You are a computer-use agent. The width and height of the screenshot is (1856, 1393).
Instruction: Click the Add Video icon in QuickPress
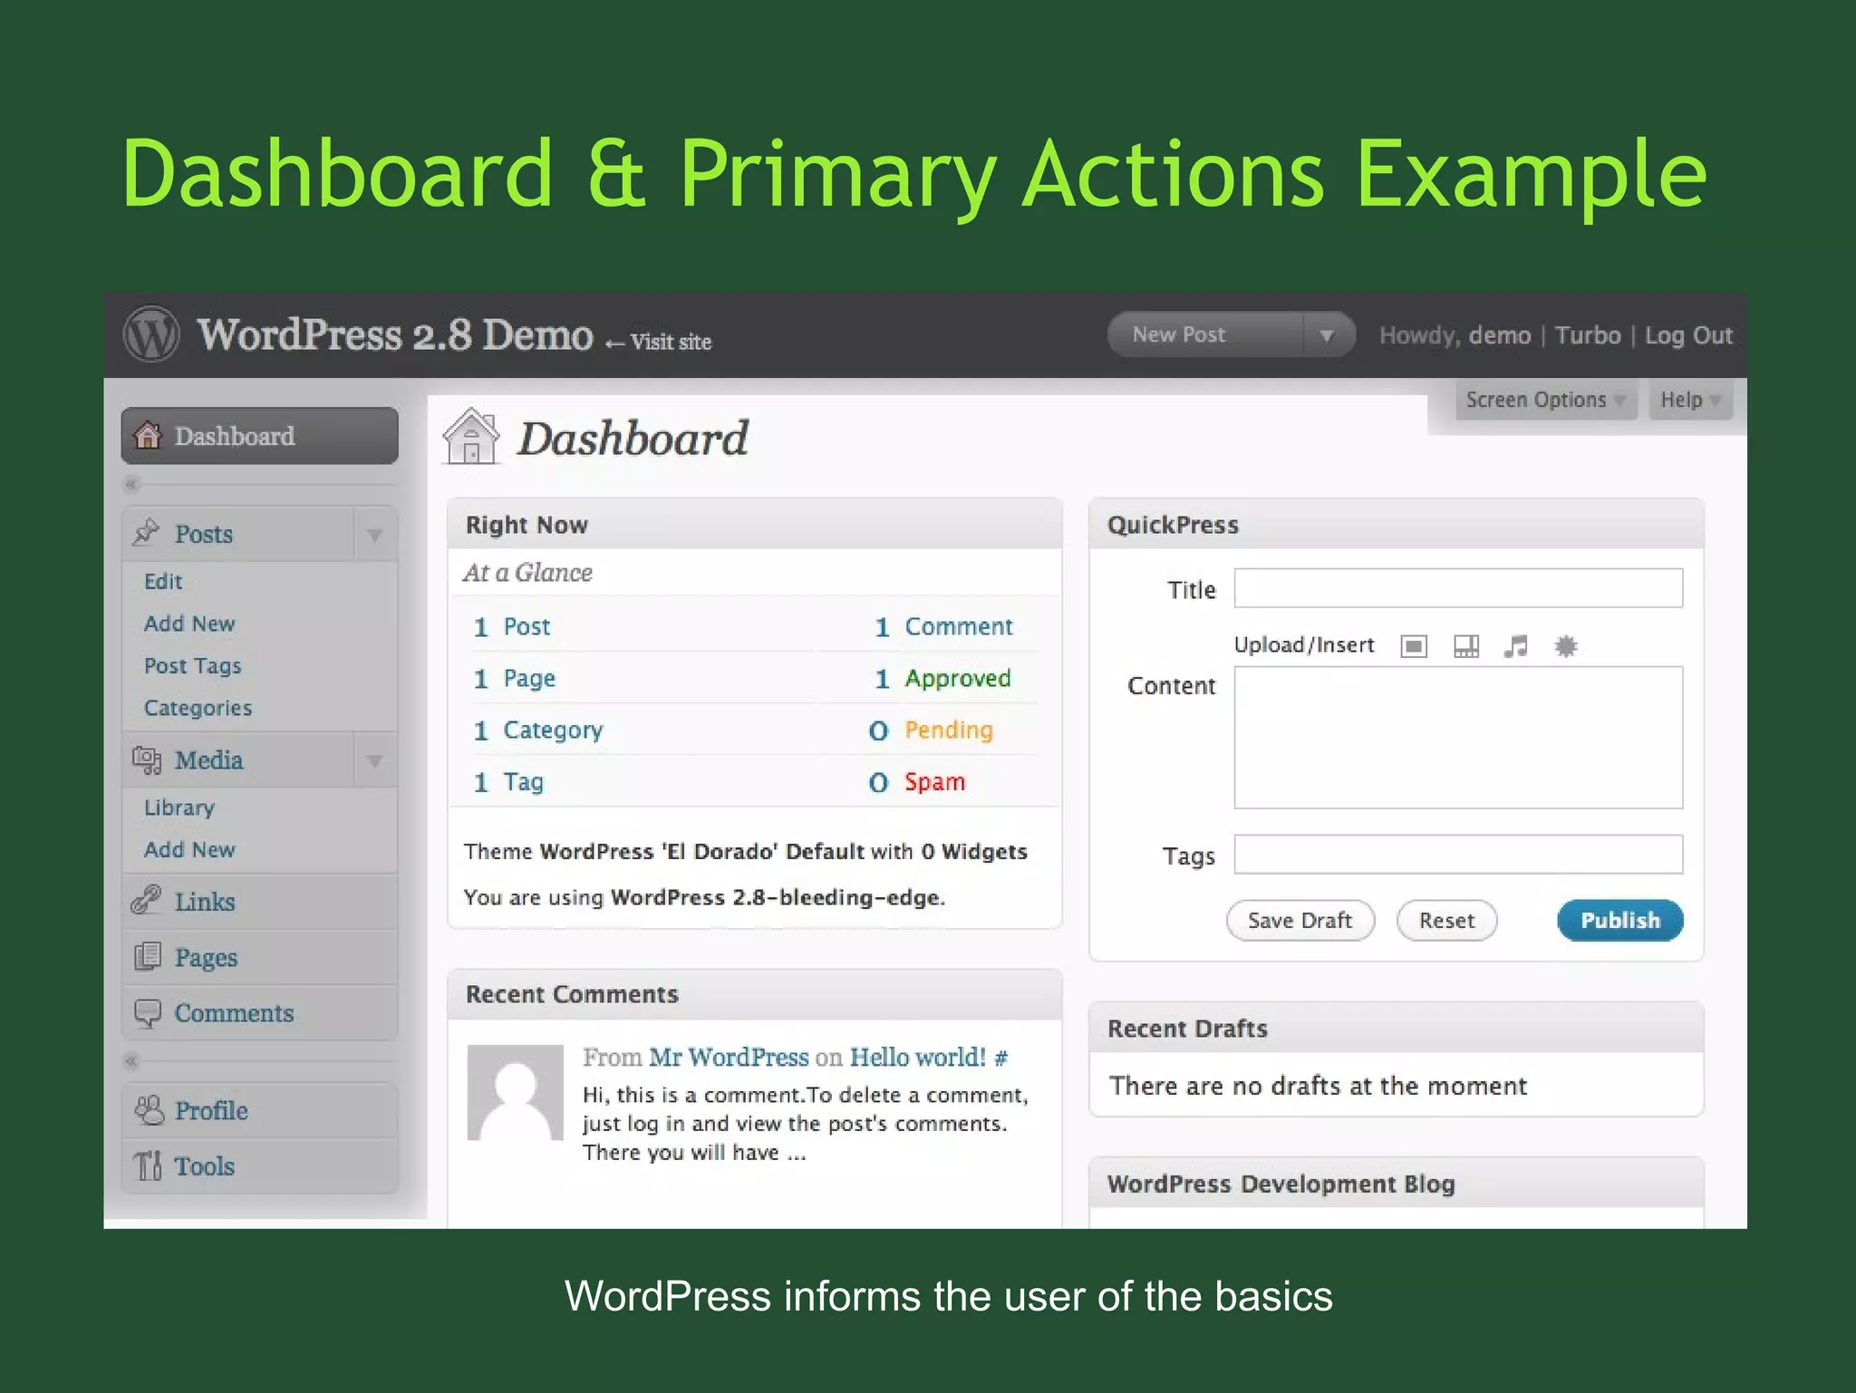point(1466,646)
